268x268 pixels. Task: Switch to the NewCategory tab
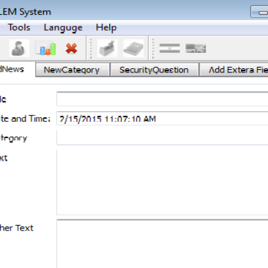tap(72, 70)
